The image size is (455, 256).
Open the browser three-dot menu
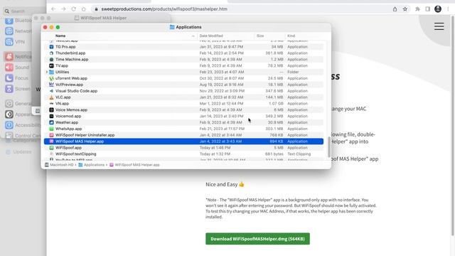click(x=449, y=9)
